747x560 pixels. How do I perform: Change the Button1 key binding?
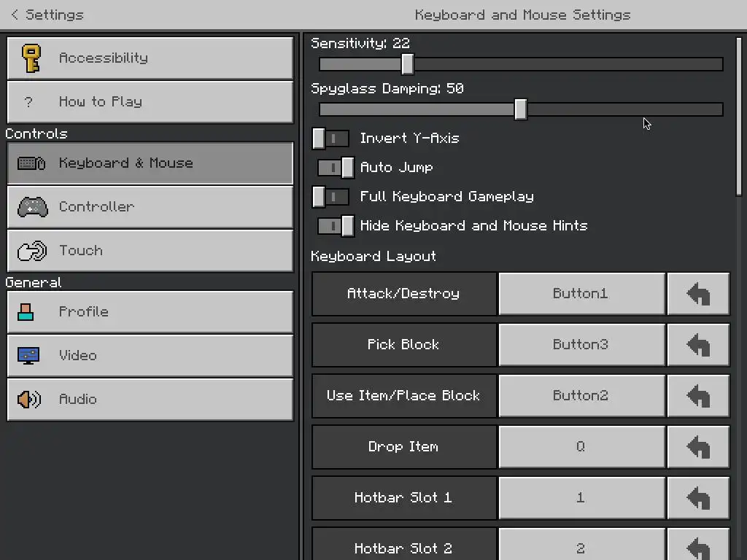581,294
